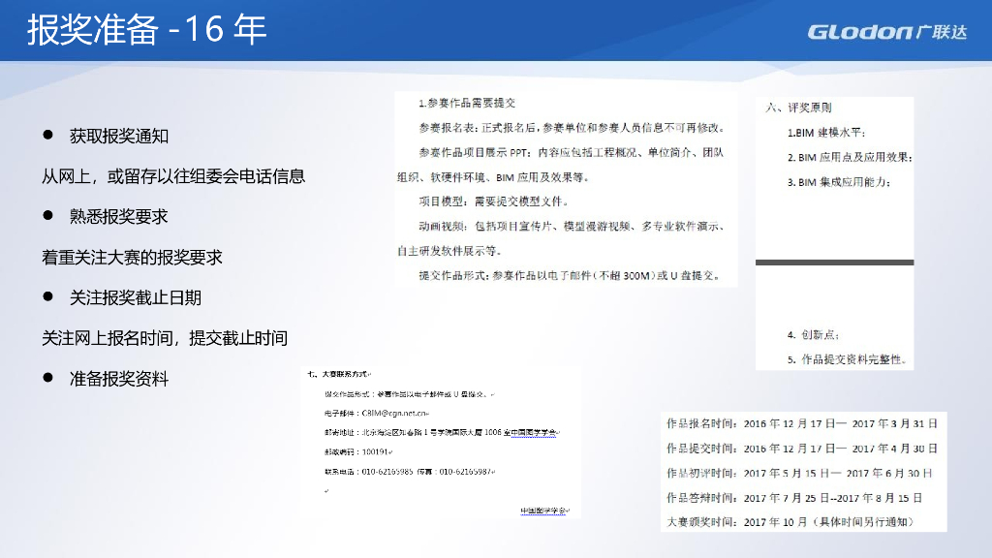Click the postal code 100191

(375, 452)
